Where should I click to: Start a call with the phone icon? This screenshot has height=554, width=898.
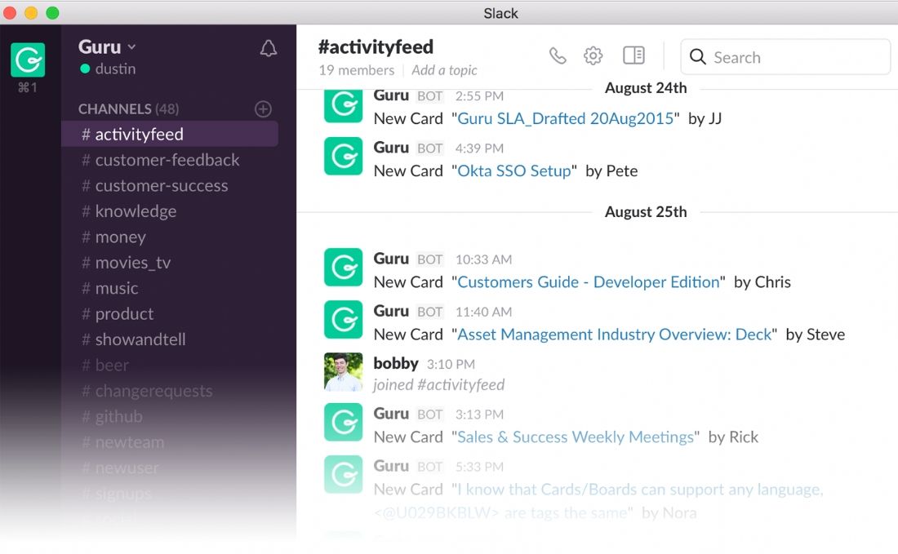pyautogui.click(x=558, y=55)
